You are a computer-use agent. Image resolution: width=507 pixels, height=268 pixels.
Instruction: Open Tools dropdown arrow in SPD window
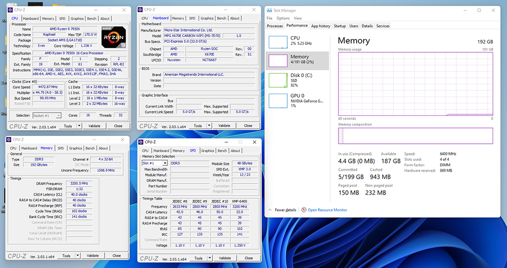[x=210, y=258]
